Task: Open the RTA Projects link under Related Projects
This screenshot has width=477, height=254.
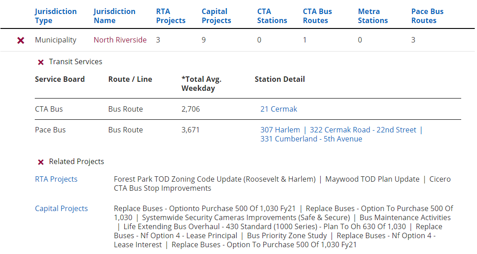Action: pos(56,179)
